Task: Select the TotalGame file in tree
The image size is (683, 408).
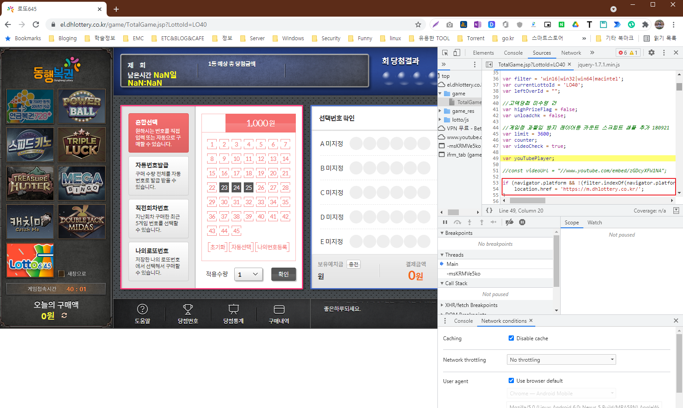Action: [x=465, y=102]
